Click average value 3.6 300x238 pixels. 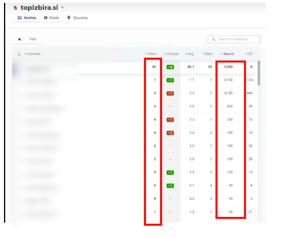192,133
